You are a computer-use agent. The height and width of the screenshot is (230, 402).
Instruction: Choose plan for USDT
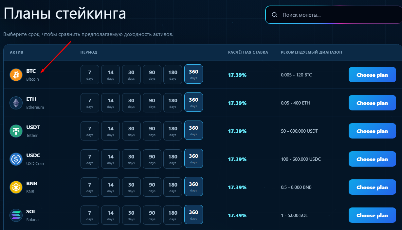[372, 131]
